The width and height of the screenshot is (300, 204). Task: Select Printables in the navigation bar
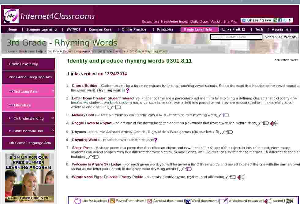coord(165,29)
